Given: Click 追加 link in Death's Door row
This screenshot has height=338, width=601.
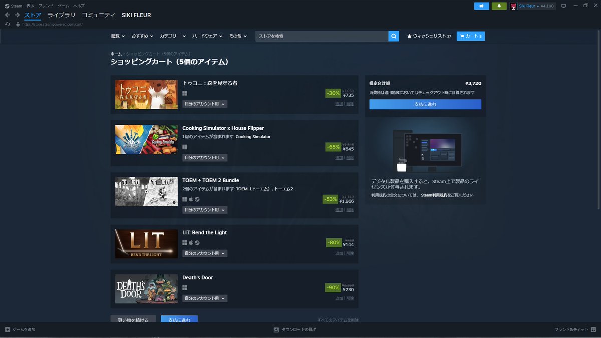Looking at the screenshot, I should coord(339,298).
